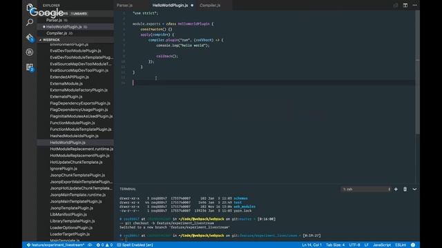Open ExternalsPlugin.js file

coord(66,96)
